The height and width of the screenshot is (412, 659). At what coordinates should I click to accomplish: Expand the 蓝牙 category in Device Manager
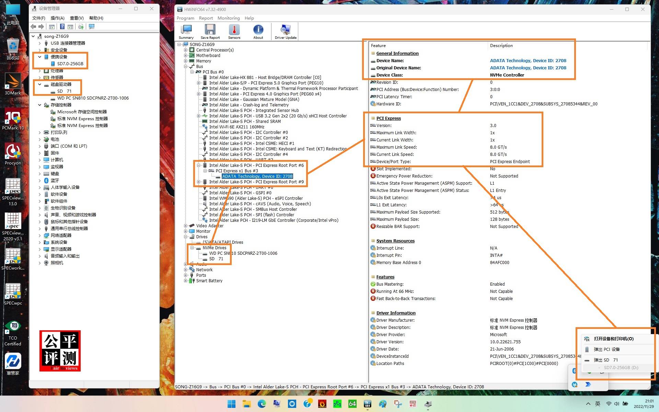point(39,181)
